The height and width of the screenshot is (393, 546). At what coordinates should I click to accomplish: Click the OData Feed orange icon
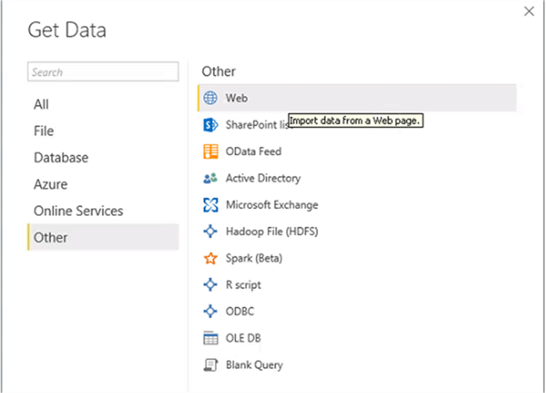[x=211, y=151]
